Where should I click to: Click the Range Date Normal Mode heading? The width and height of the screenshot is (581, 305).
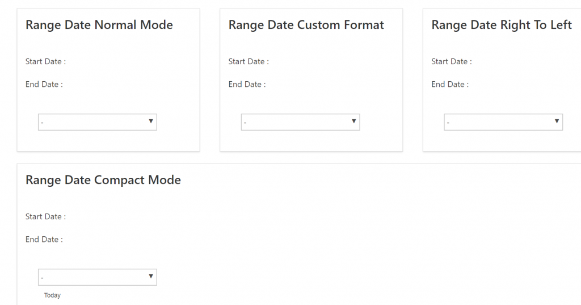99,25
